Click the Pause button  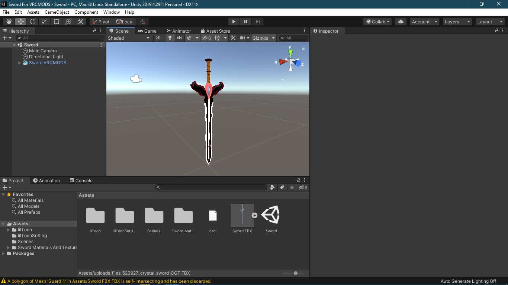click(245, 22)
